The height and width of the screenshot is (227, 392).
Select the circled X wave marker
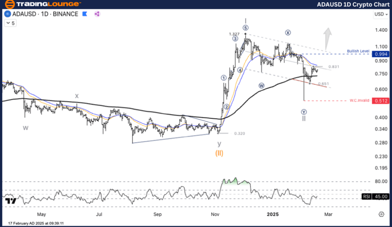(x=288, y=33)
